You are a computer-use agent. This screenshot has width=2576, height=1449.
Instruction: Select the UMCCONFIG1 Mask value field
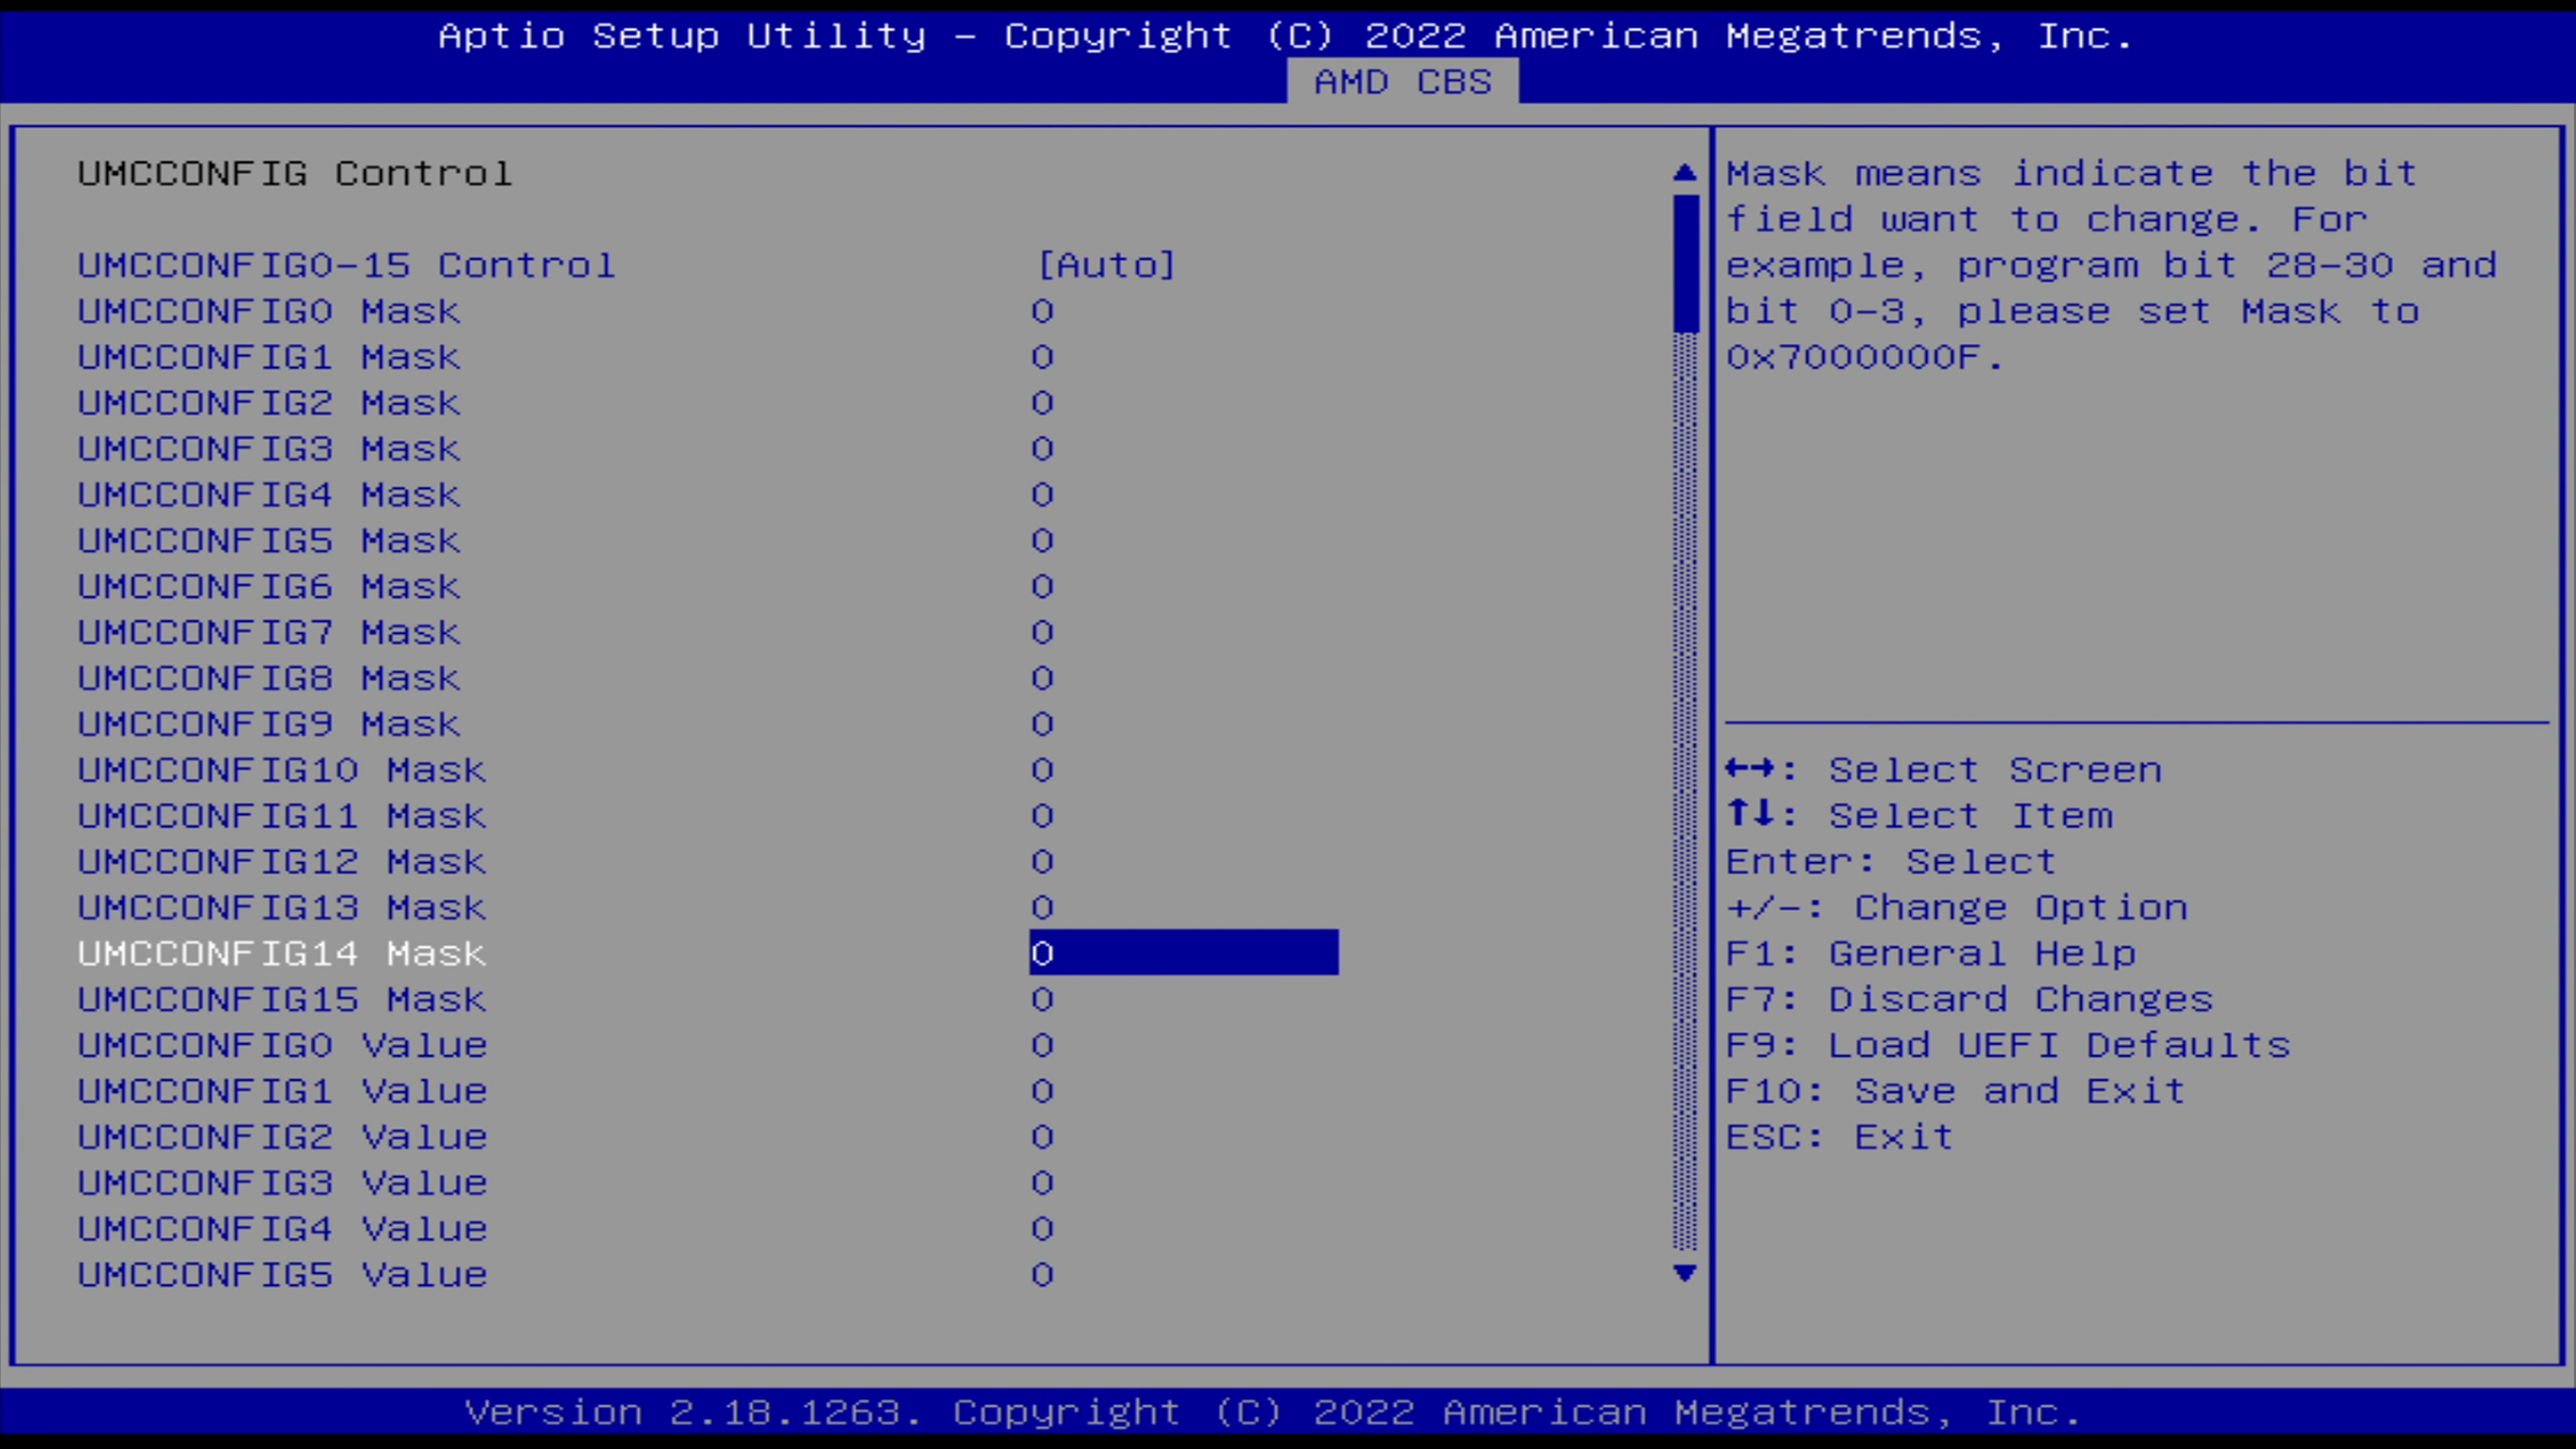point(1042,357)
